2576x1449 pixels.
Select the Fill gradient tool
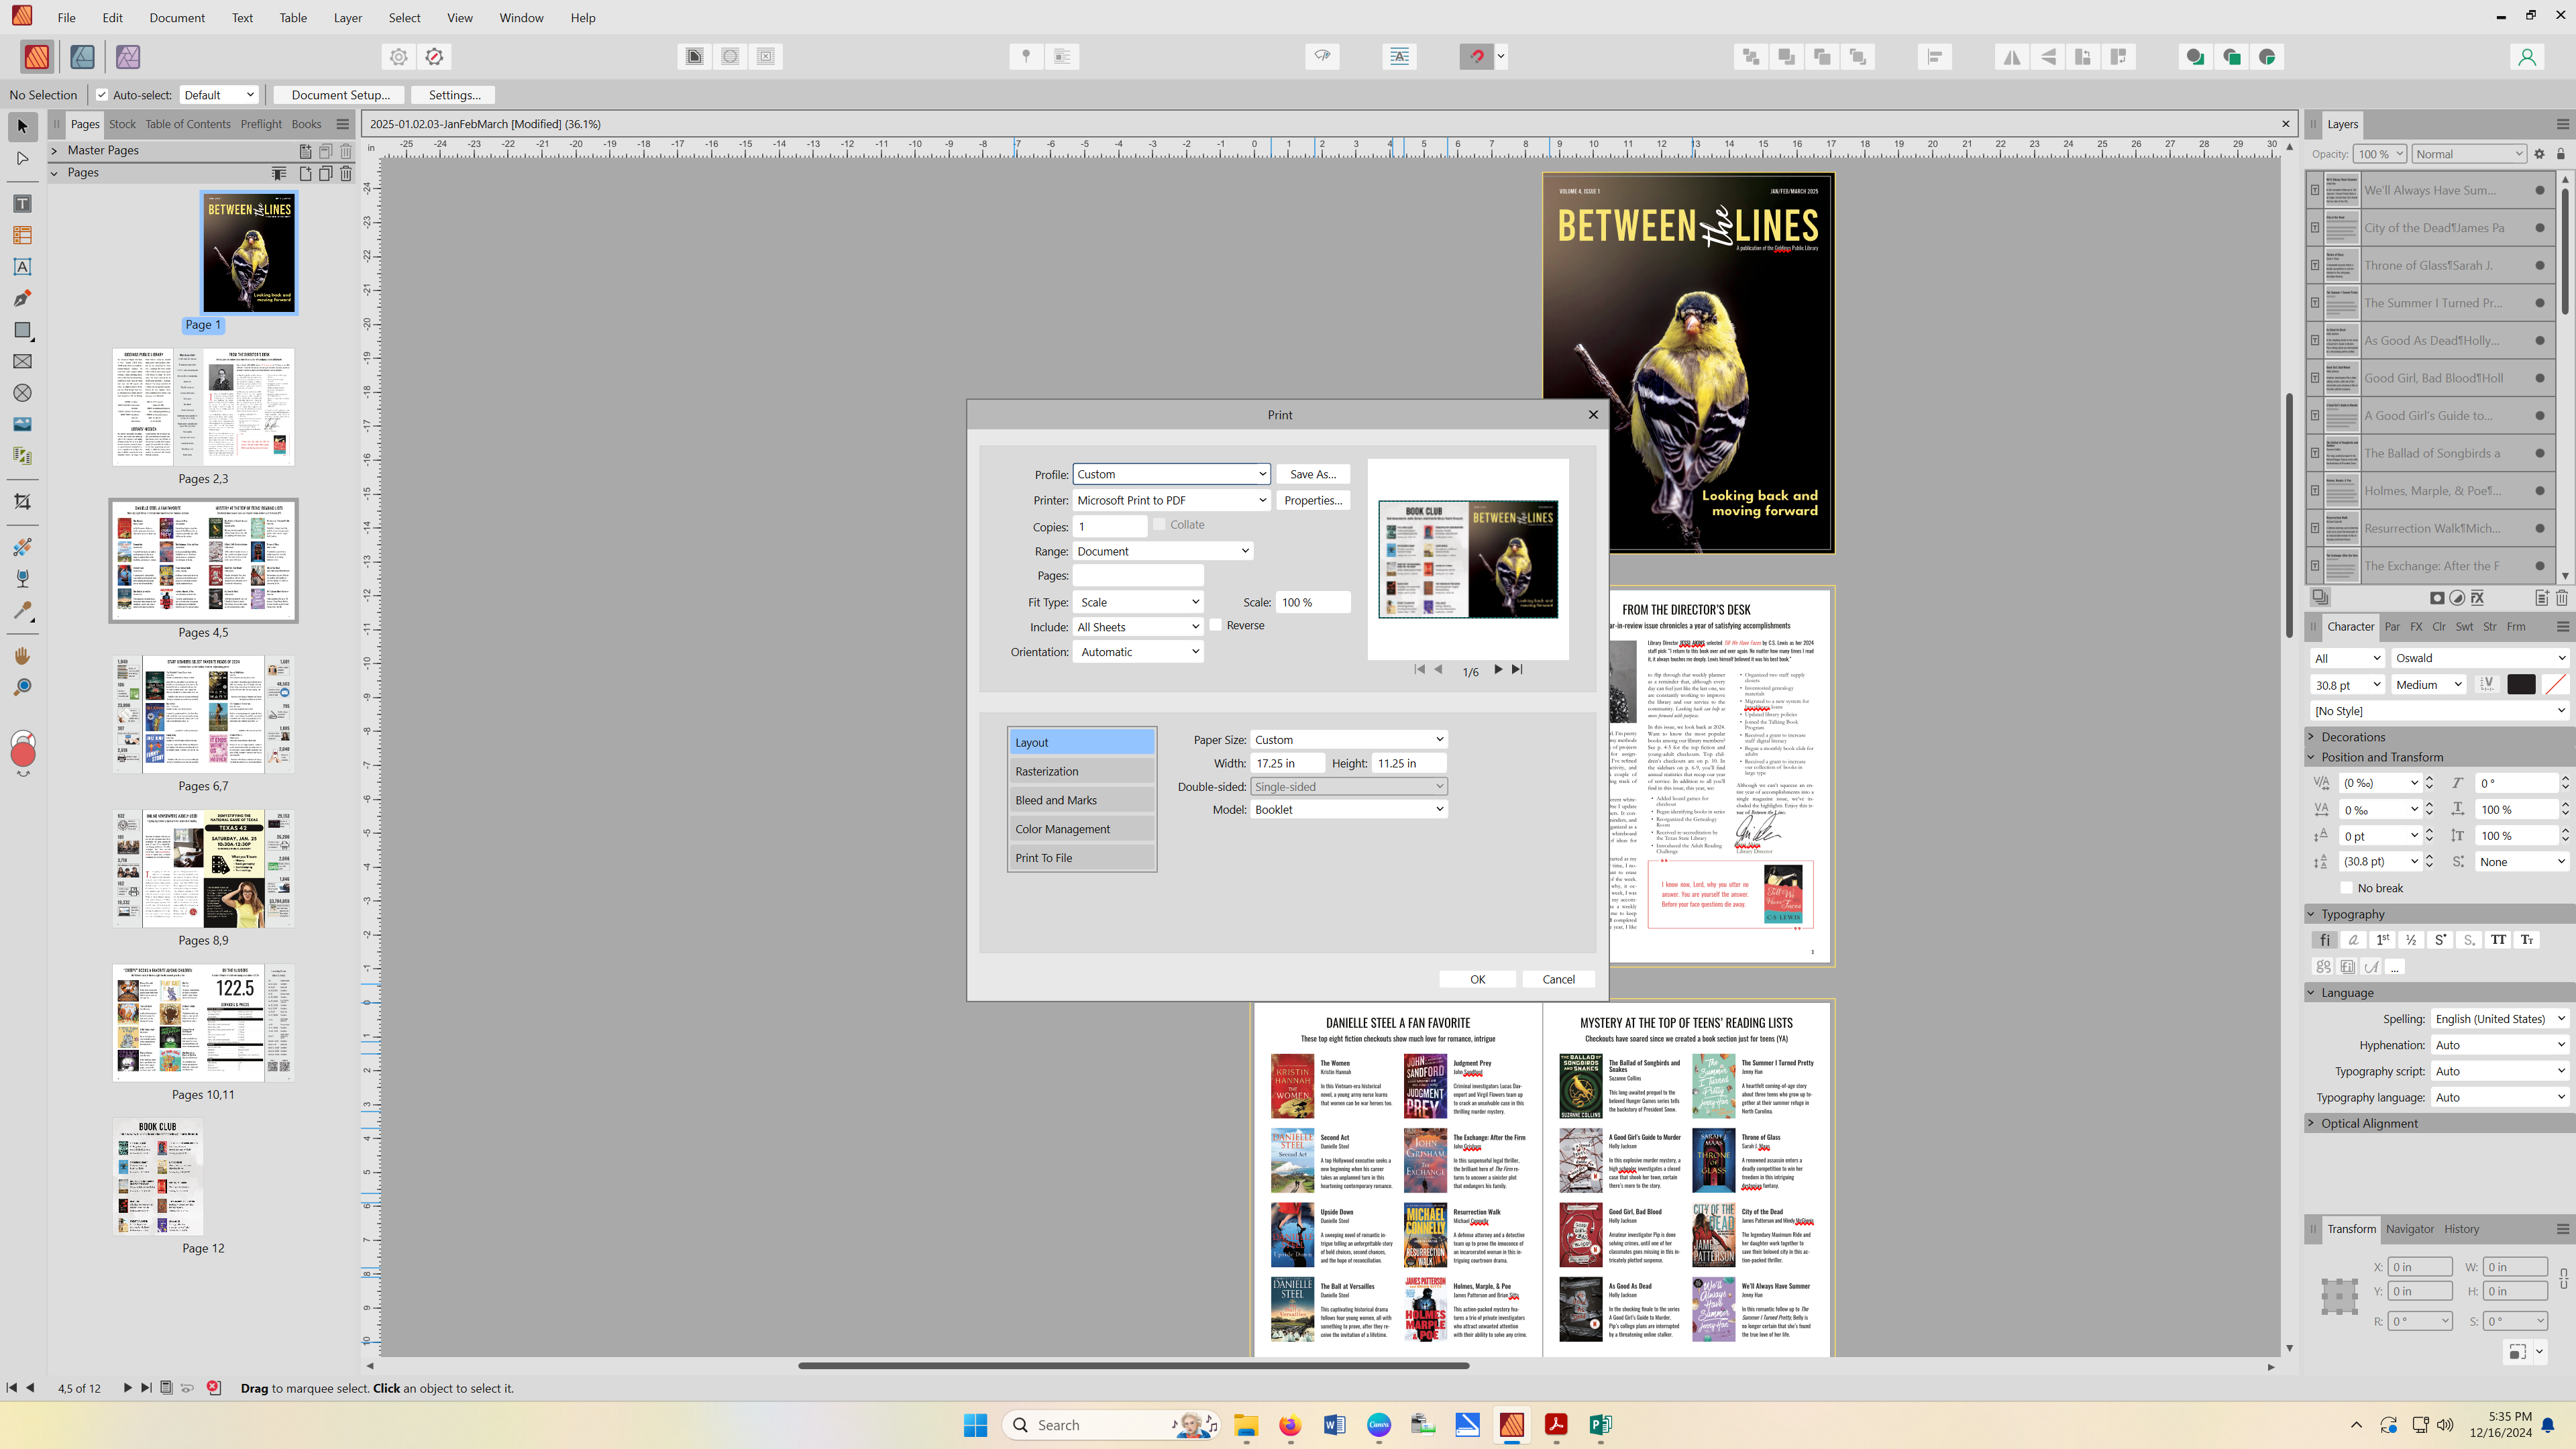[x=22, y=547]
